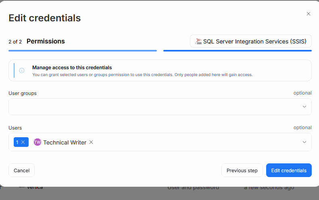Click the info icon in access banner
This screenshot has width=319, height=200.
click(x=22, y=70)
